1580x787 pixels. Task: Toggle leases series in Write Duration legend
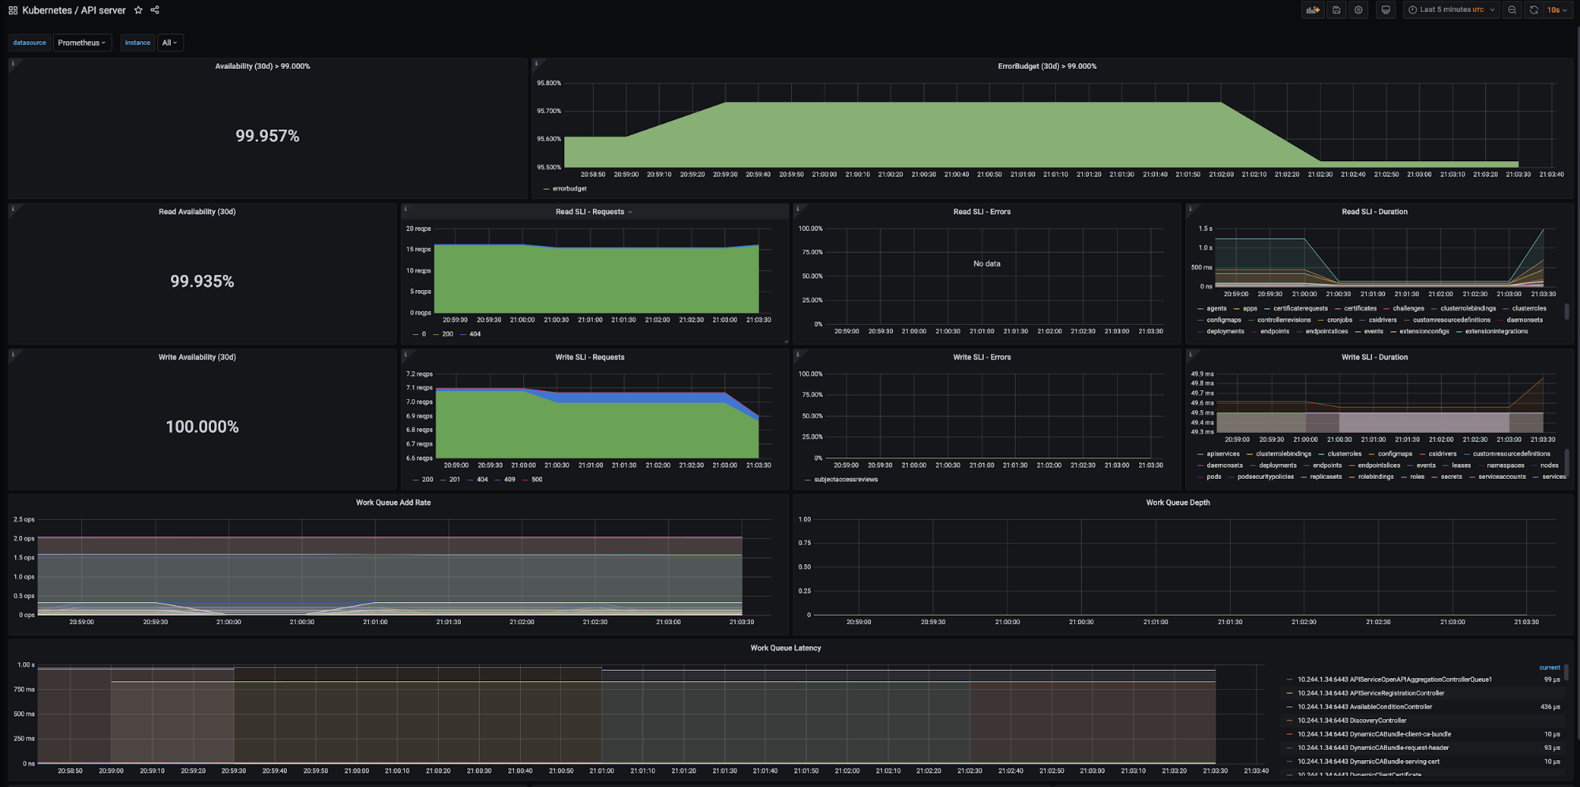point(1461,465)
